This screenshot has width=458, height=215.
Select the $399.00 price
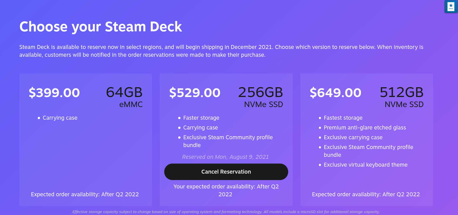54,93
